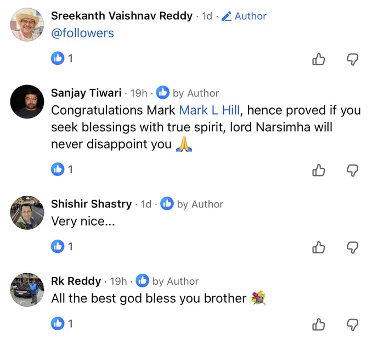Open Sanjay Tiwari's profile picture
The image size is (373, 339).
pos(27,101)
